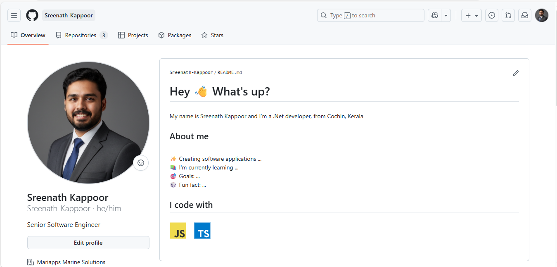Viewport: 557px width, 267px height.
Task: Open the plus create-new dropdown
Action: (471, 16)
